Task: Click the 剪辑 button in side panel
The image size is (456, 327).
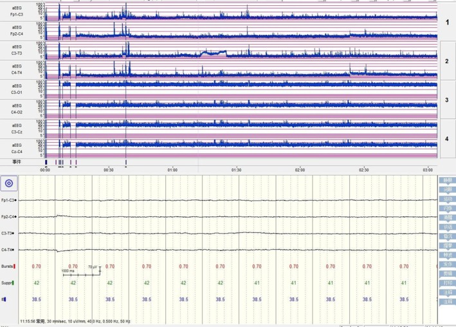Action: (x=448, y=274)
